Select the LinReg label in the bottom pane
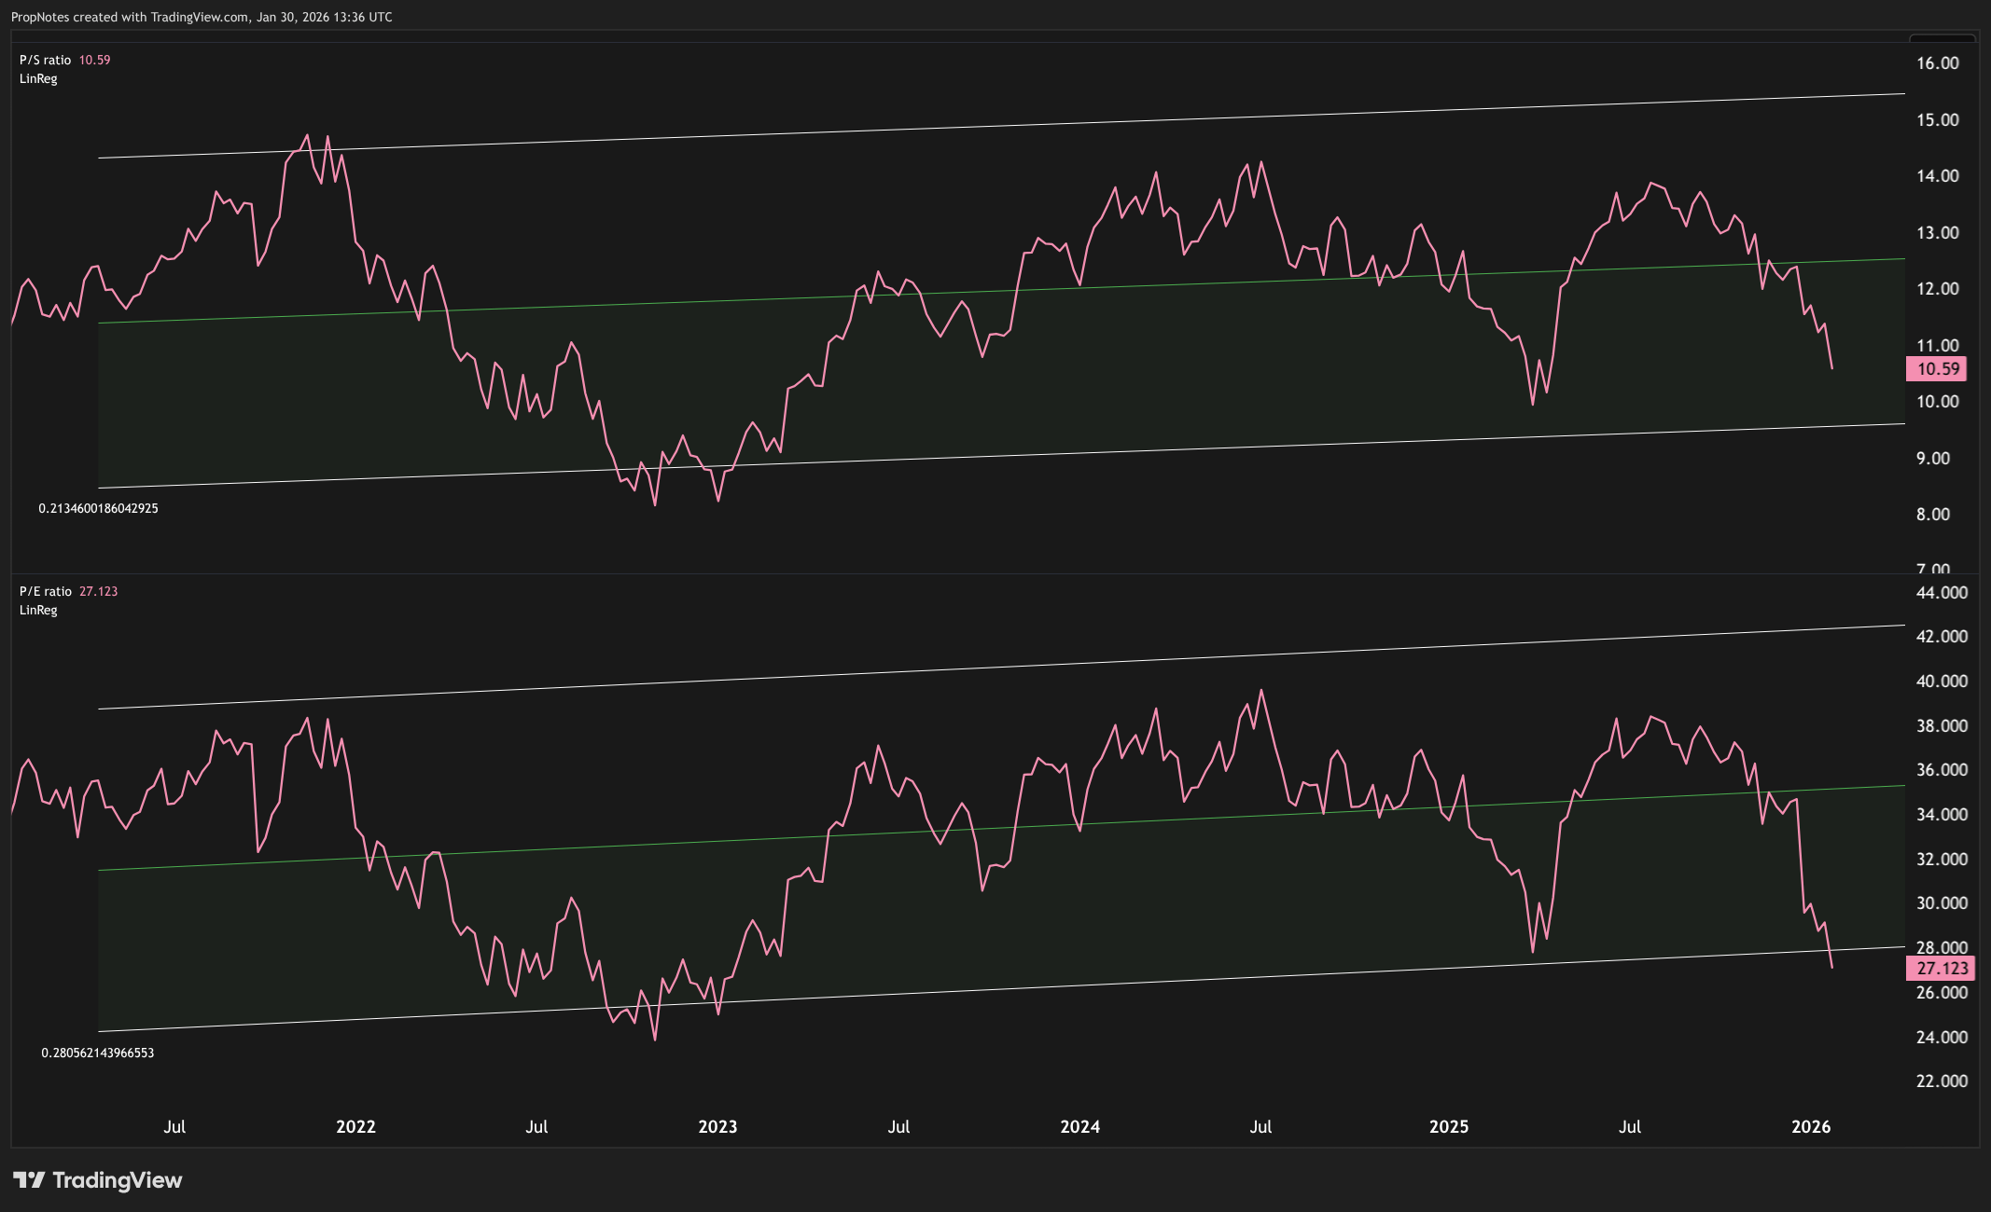The image size is (1991, 1212). 38,610
